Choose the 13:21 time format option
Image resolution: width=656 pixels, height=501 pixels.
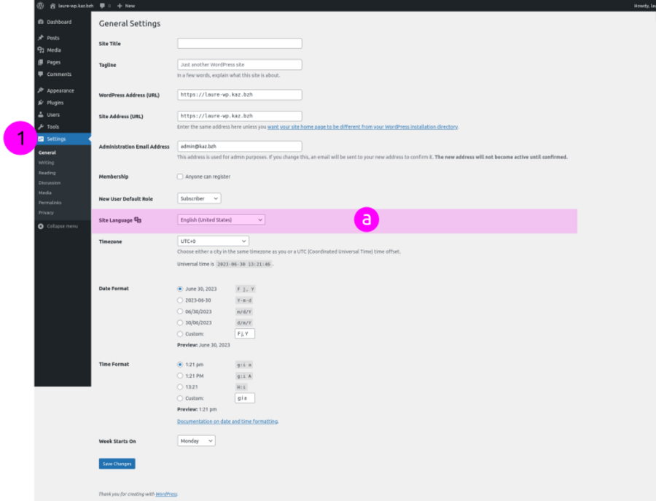coord(180,387)
